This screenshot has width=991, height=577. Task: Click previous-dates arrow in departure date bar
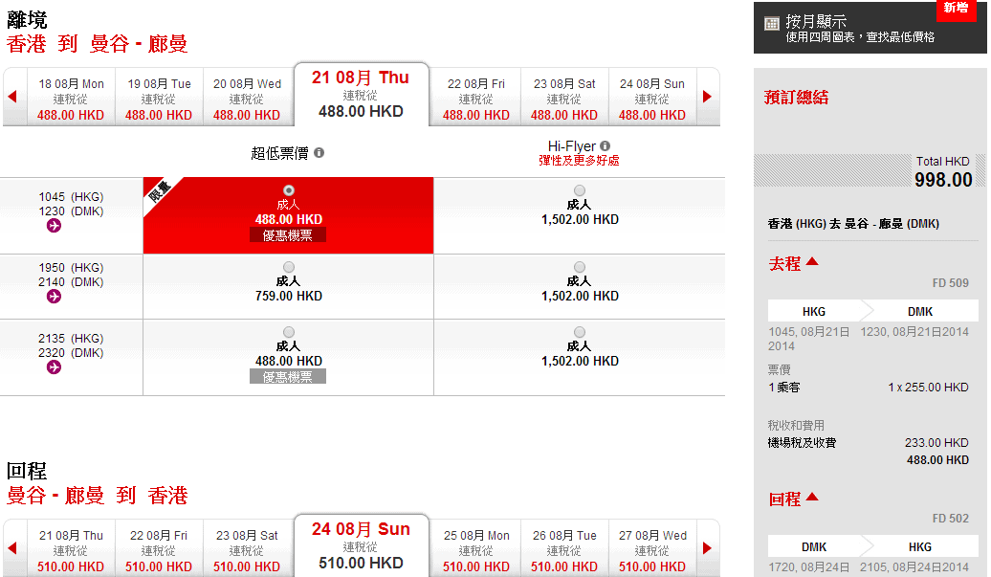12,97
